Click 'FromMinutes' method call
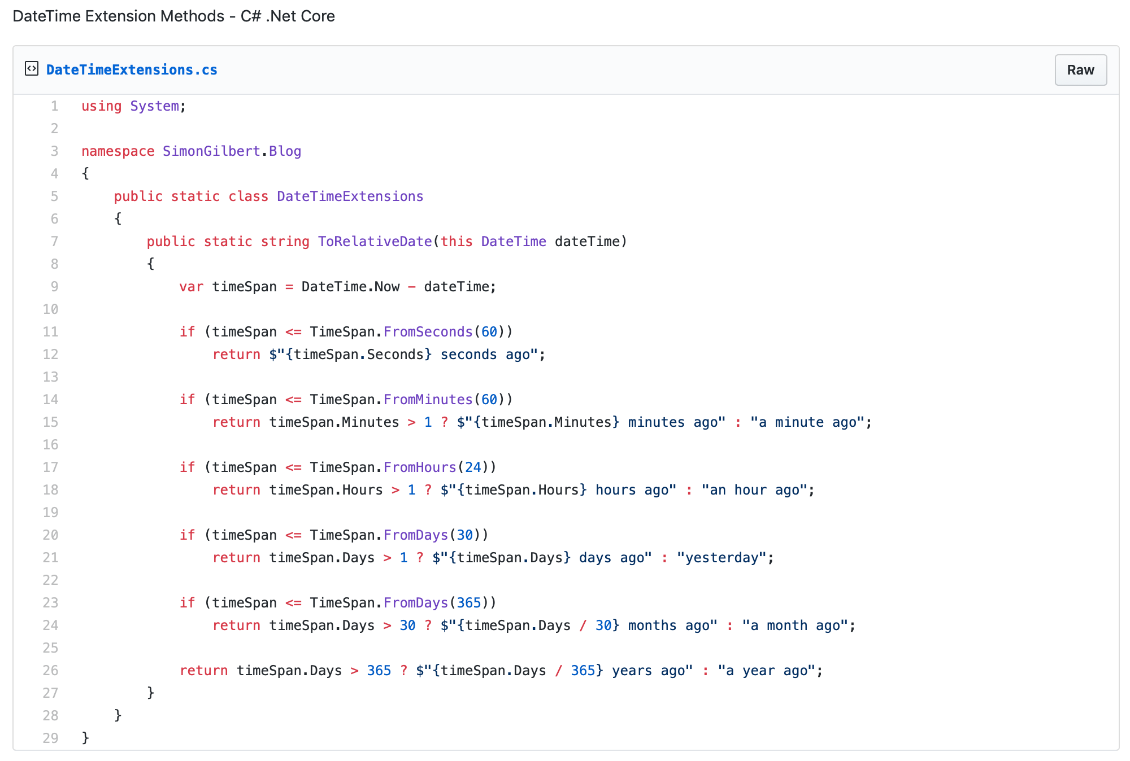The height and width of the screenshot is (761, 1130). (428, 400)
